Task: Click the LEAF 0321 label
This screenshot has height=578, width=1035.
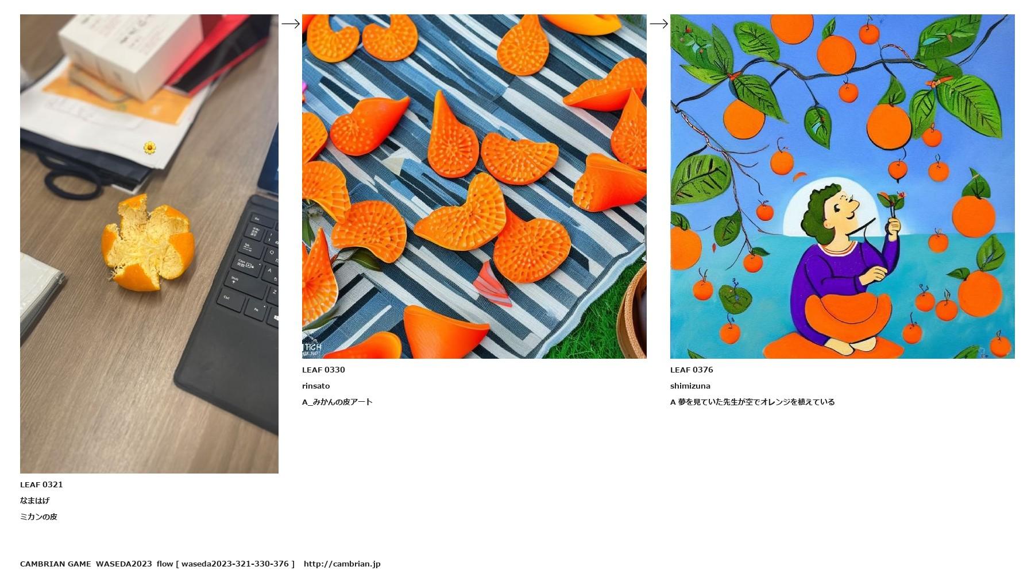Action: 41,484
